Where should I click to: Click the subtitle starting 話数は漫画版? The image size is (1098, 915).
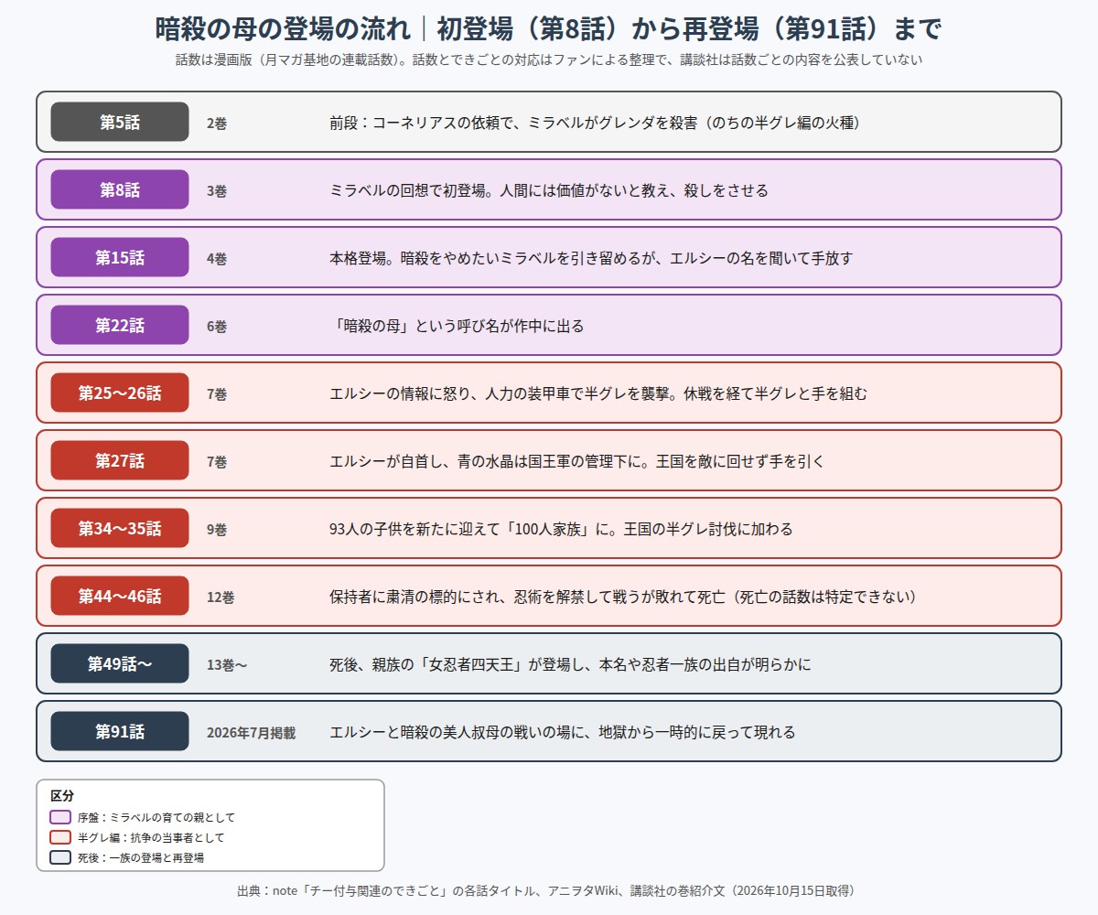pyautogui.click(x=549, y=60)
